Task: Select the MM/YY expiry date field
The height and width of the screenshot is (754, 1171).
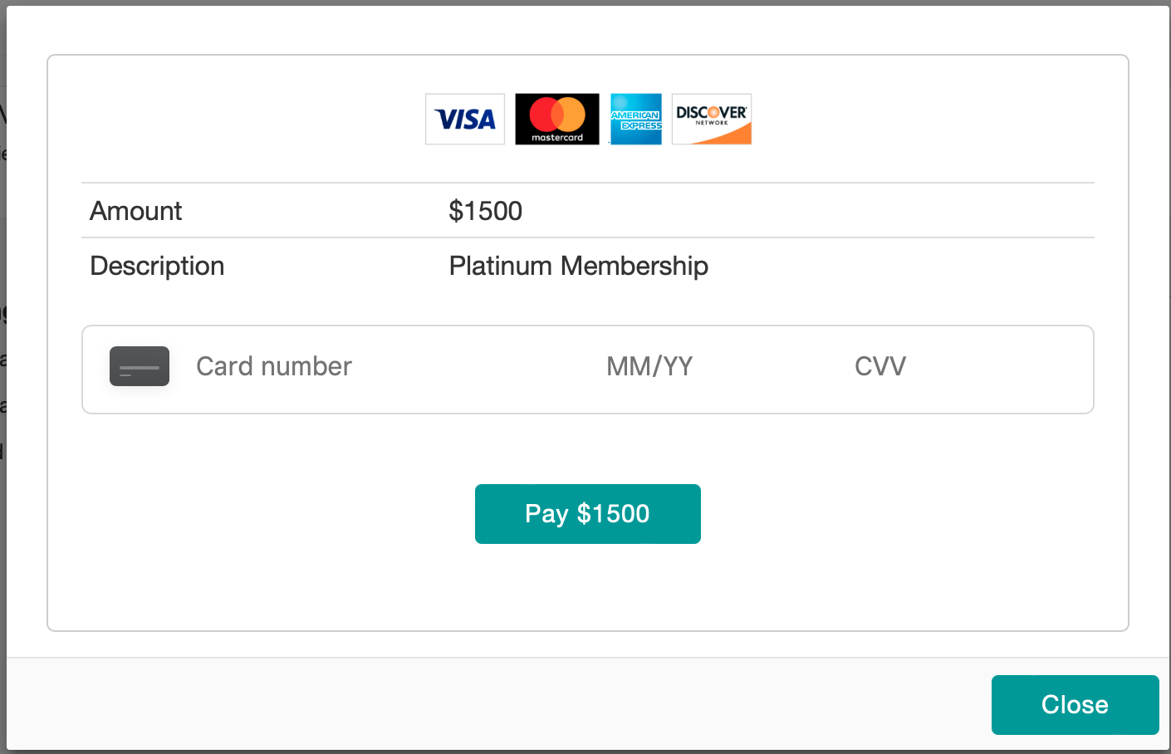Action: point(649,366)
